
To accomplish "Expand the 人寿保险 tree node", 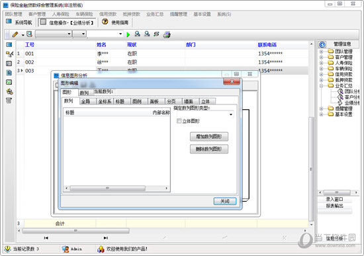I will click(321, 63).
